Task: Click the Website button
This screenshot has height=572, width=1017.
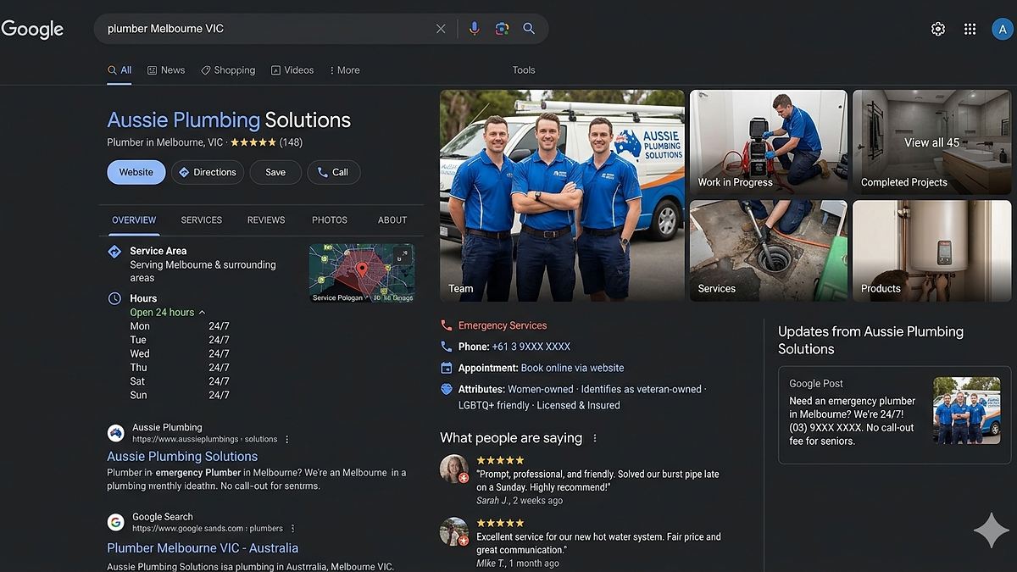Action: pos(136,172)
